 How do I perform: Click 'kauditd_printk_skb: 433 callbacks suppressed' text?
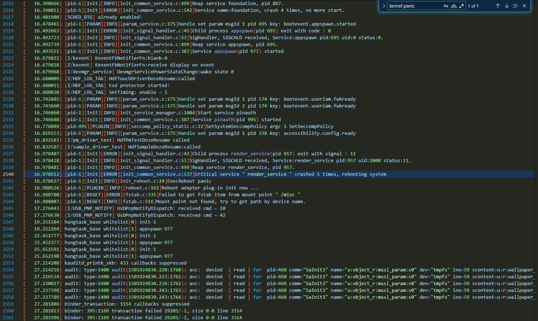point(125,263)
